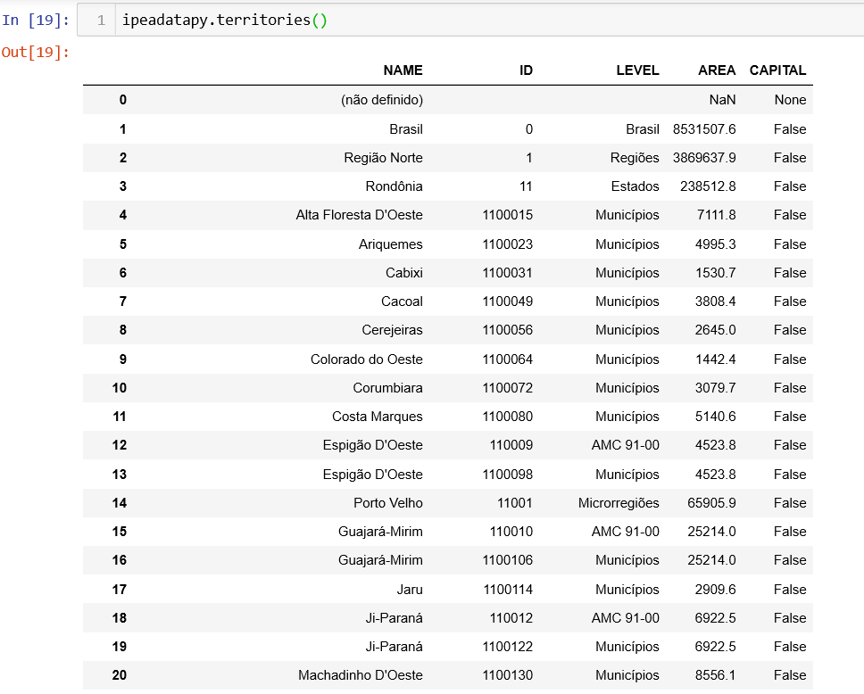Click row index 0
The image size is (864, 694).
click(123, 100)
